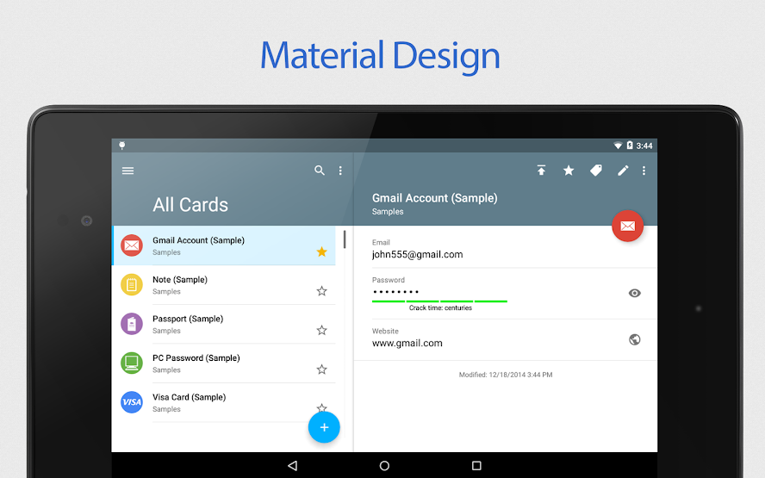Open website via the globe icon
Screen dimensions: 765x478
635,339
